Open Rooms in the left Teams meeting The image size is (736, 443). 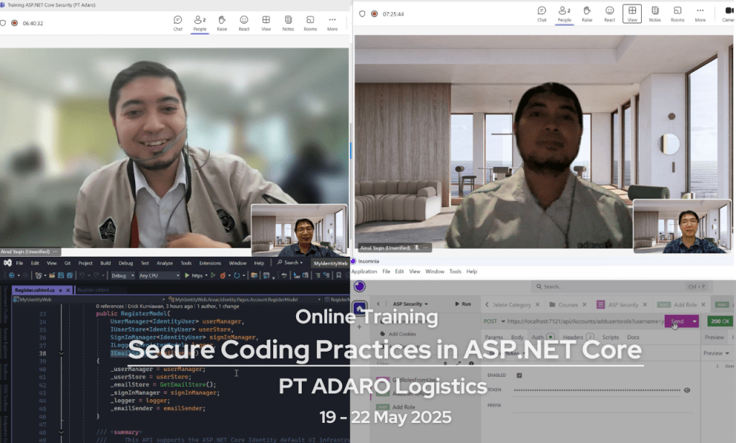pyautogui.click(x=310, y=21)
